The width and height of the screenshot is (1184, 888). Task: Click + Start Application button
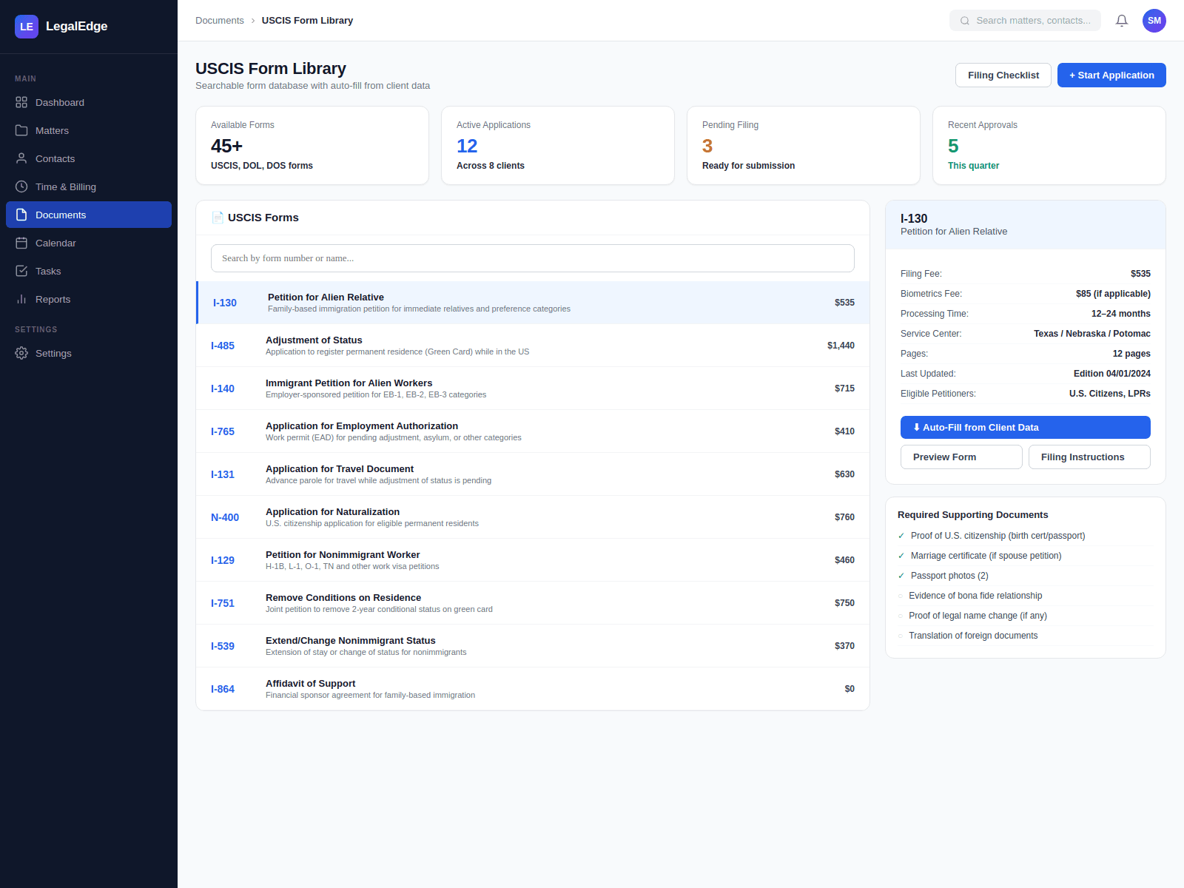pyautogui.click(x=1111, y=75)
